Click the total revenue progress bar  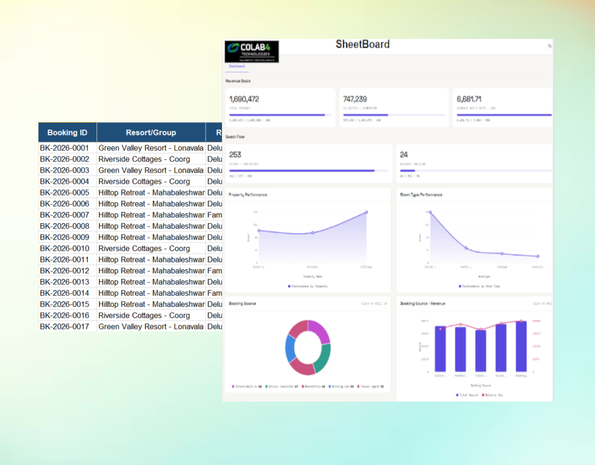[280, 115]
